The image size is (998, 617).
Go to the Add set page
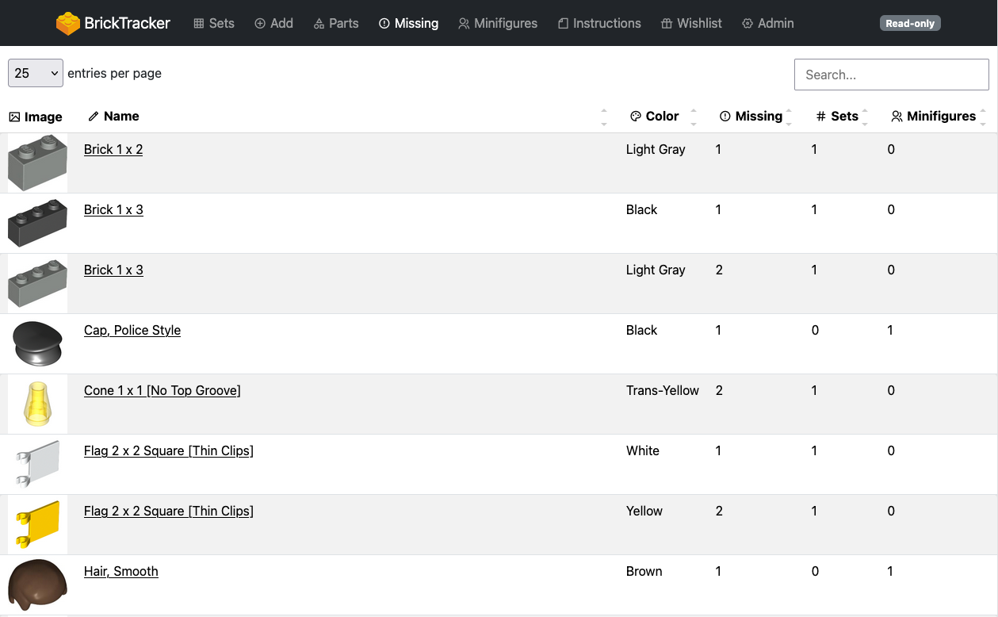pos(273,24)
